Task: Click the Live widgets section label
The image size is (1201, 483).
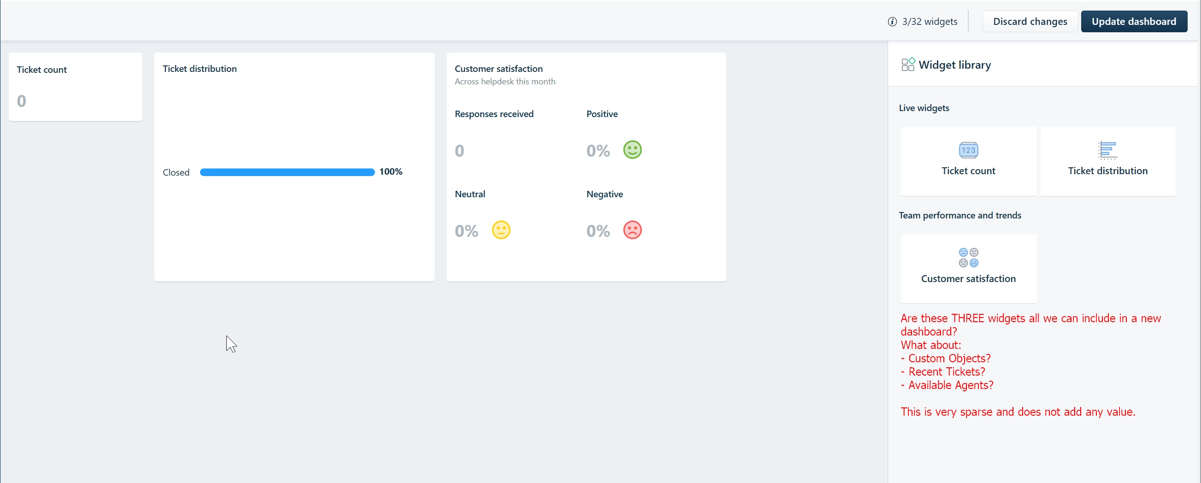Action: tap(924, 108)
